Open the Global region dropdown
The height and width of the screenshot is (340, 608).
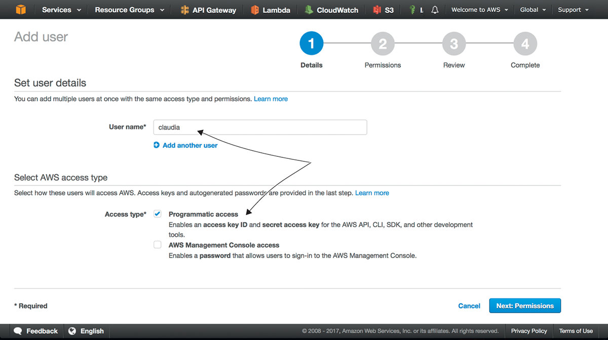533,10
